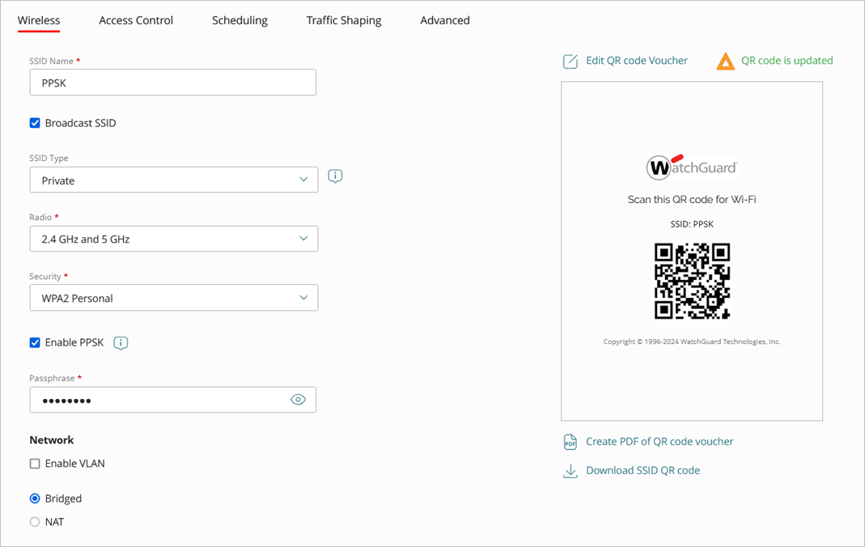Click the Scan this QR code for Wi-Fi text
This screenshot has height=547, width=865.
[692, 200]
